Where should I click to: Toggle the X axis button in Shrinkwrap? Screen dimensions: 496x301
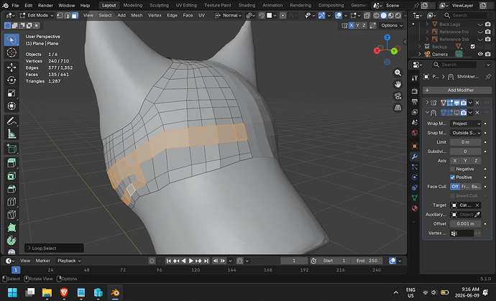click(455, 161)
